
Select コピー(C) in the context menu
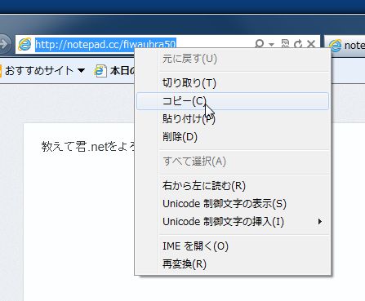point(233,101)
